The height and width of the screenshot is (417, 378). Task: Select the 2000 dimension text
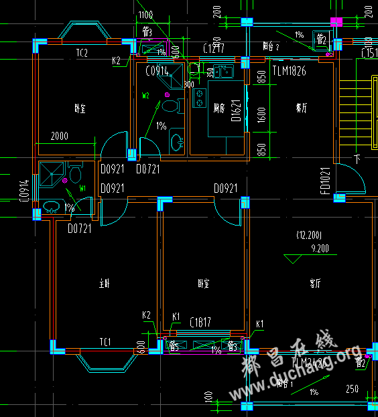tap(60, 136)
